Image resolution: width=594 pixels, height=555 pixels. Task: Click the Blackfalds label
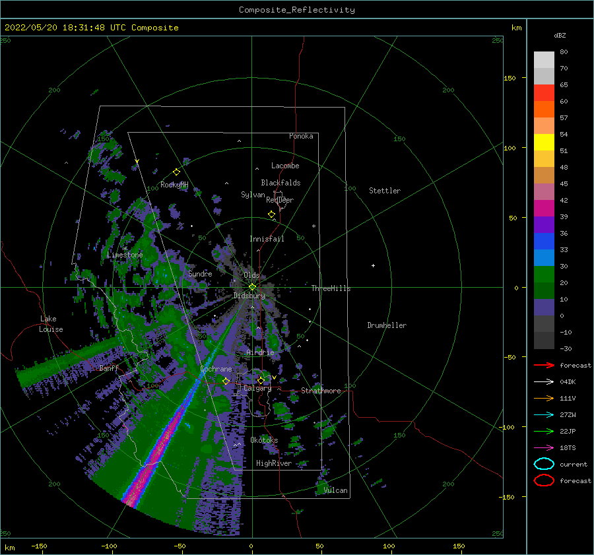coord(280,183)
